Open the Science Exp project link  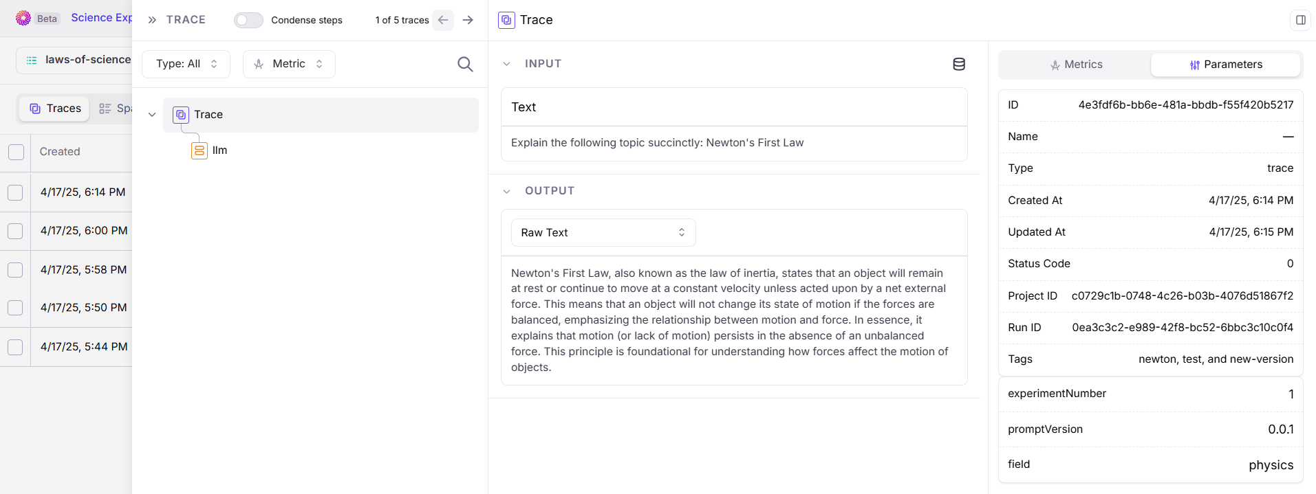(x=101, y=18)
